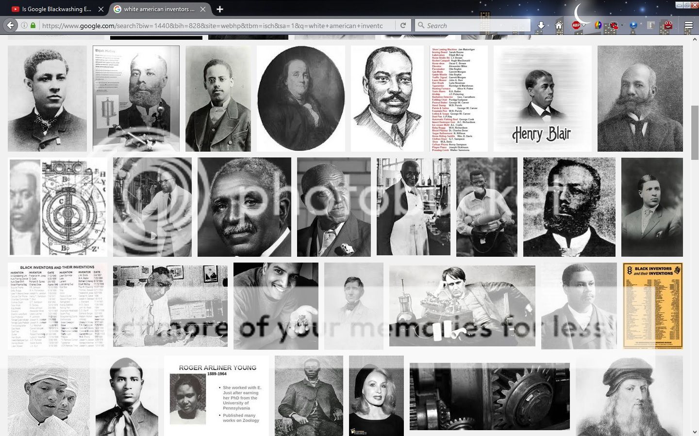Click the blue play-button extension icon
Image resolution: width=699 pixels, height=436 pixels.
pos(633,25)
